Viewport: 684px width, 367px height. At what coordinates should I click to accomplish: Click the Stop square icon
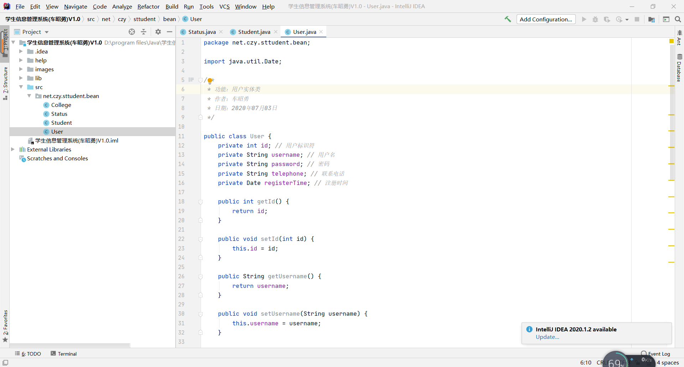tap(637, 19)
